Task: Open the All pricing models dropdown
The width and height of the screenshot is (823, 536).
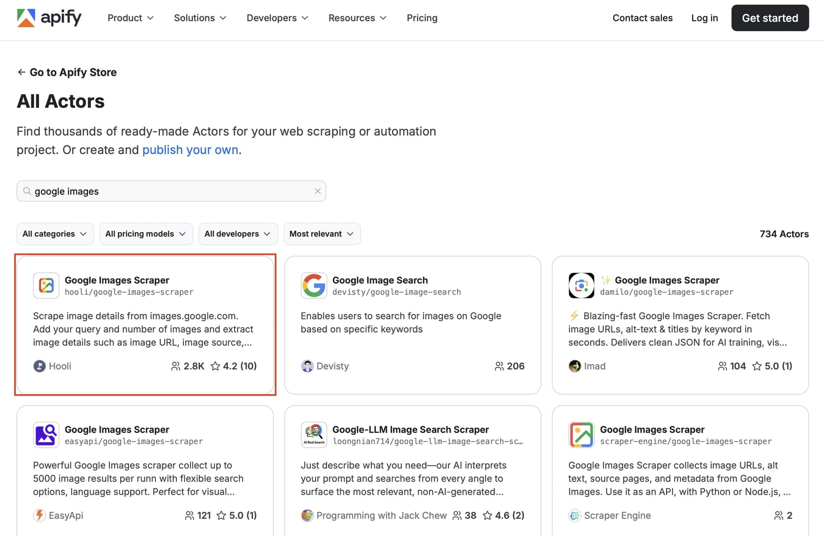Action: coord(146,234)
